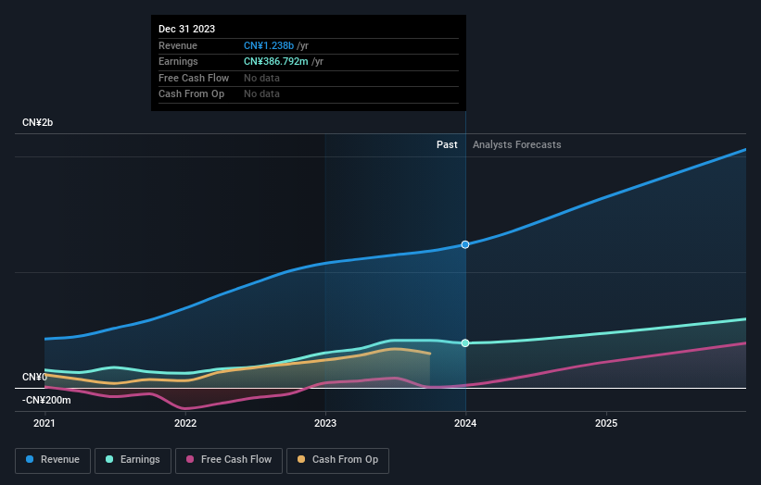Select the Revenue data point at 2024

465,244
